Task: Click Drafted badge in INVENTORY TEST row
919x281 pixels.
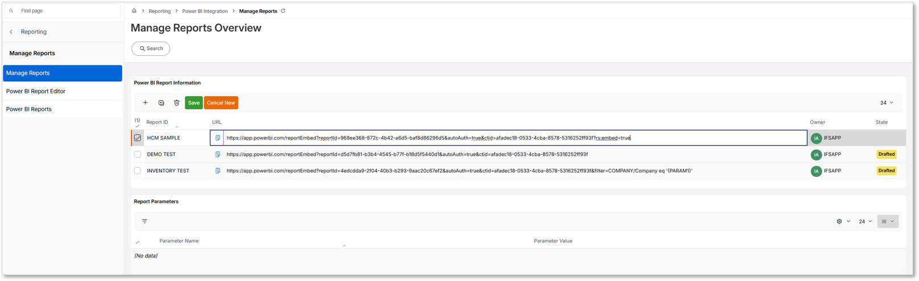Action: [886, 171]
